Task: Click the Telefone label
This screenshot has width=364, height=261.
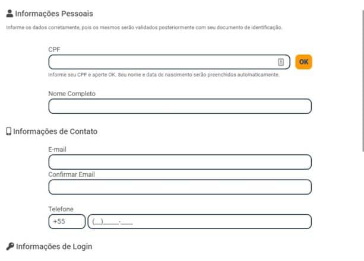Action: click(61, 209)
